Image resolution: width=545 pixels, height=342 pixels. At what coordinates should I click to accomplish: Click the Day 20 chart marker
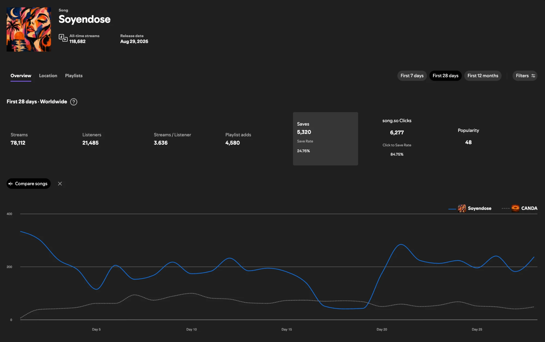(382, 329)
